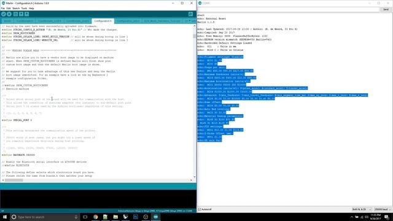Image resolution: width=393 pixels, height=221 pixels.
Task: Click the '//#define BLUETOOTH' line
Action: pyautogui.click(x=15, y=165)
